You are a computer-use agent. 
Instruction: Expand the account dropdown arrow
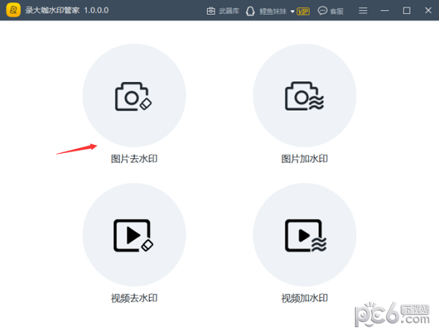[292, 12]
